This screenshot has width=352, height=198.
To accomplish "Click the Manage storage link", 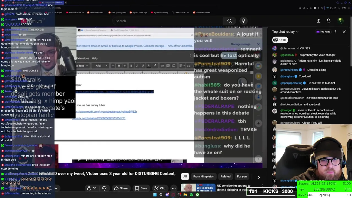I will click(241, 44).
